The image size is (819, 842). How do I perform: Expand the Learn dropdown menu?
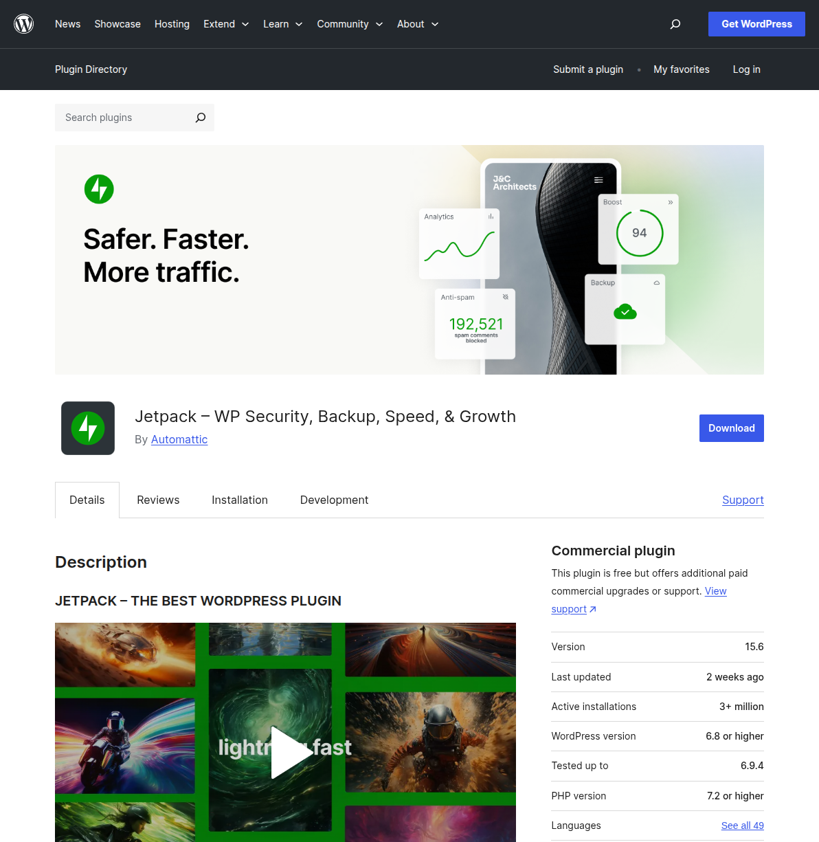tap(282, 24)
